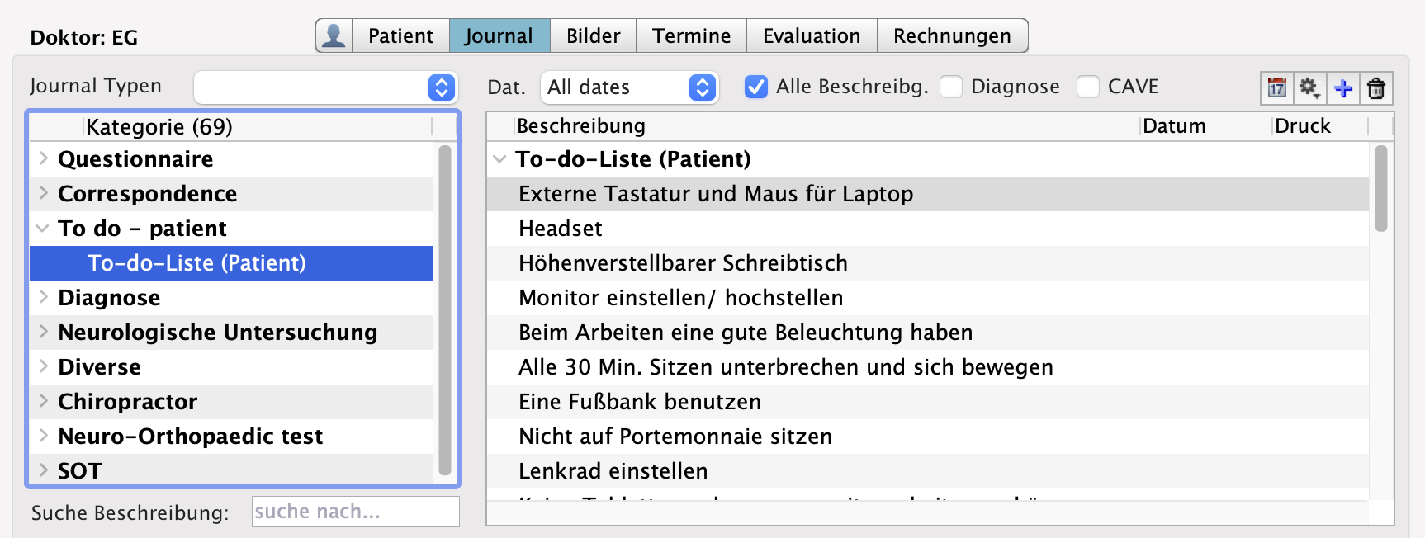Select the Höhenverstellbarer Schreibtisch entry
Screen dimensions: 1425x538
tap(683, 263)
